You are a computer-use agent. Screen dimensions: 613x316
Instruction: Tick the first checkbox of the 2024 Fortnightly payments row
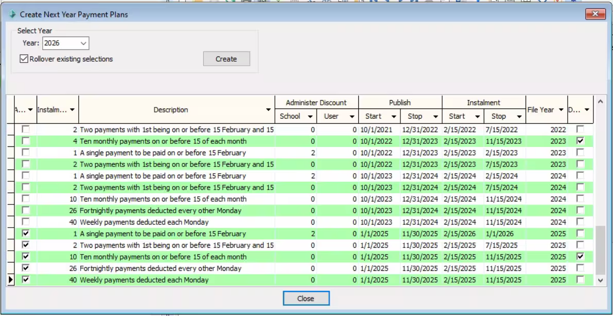26,210
